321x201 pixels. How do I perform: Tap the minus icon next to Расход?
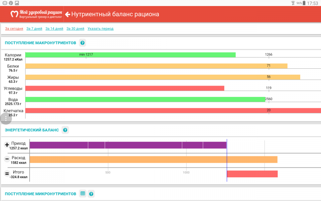coord(7,159)
